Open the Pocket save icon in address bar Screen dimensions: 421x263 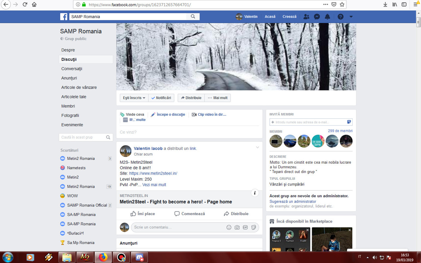click(x=334, y=5)
